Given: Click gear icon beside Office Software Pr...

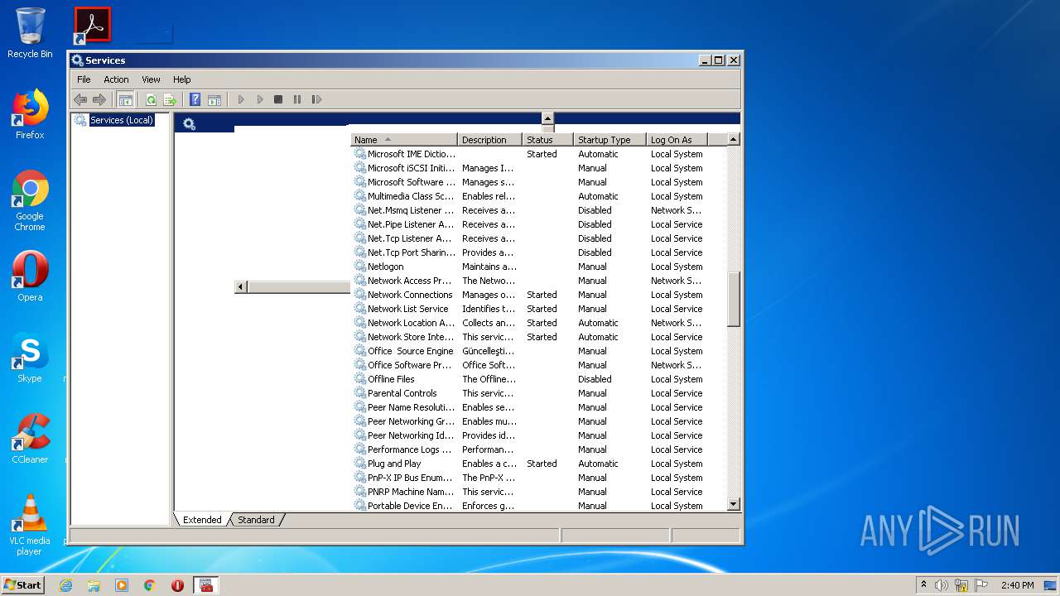Looking at the screenshot, I should 360,365.
